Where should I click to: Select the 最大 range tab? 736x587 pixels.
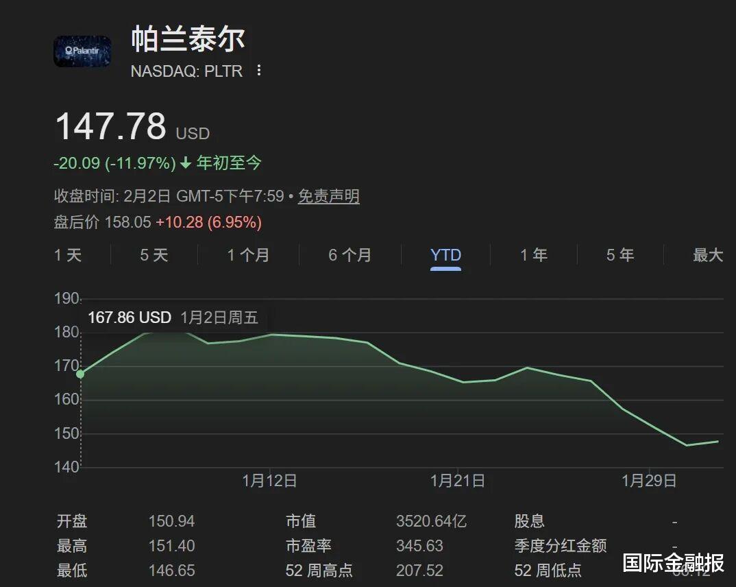pos(708,255)
